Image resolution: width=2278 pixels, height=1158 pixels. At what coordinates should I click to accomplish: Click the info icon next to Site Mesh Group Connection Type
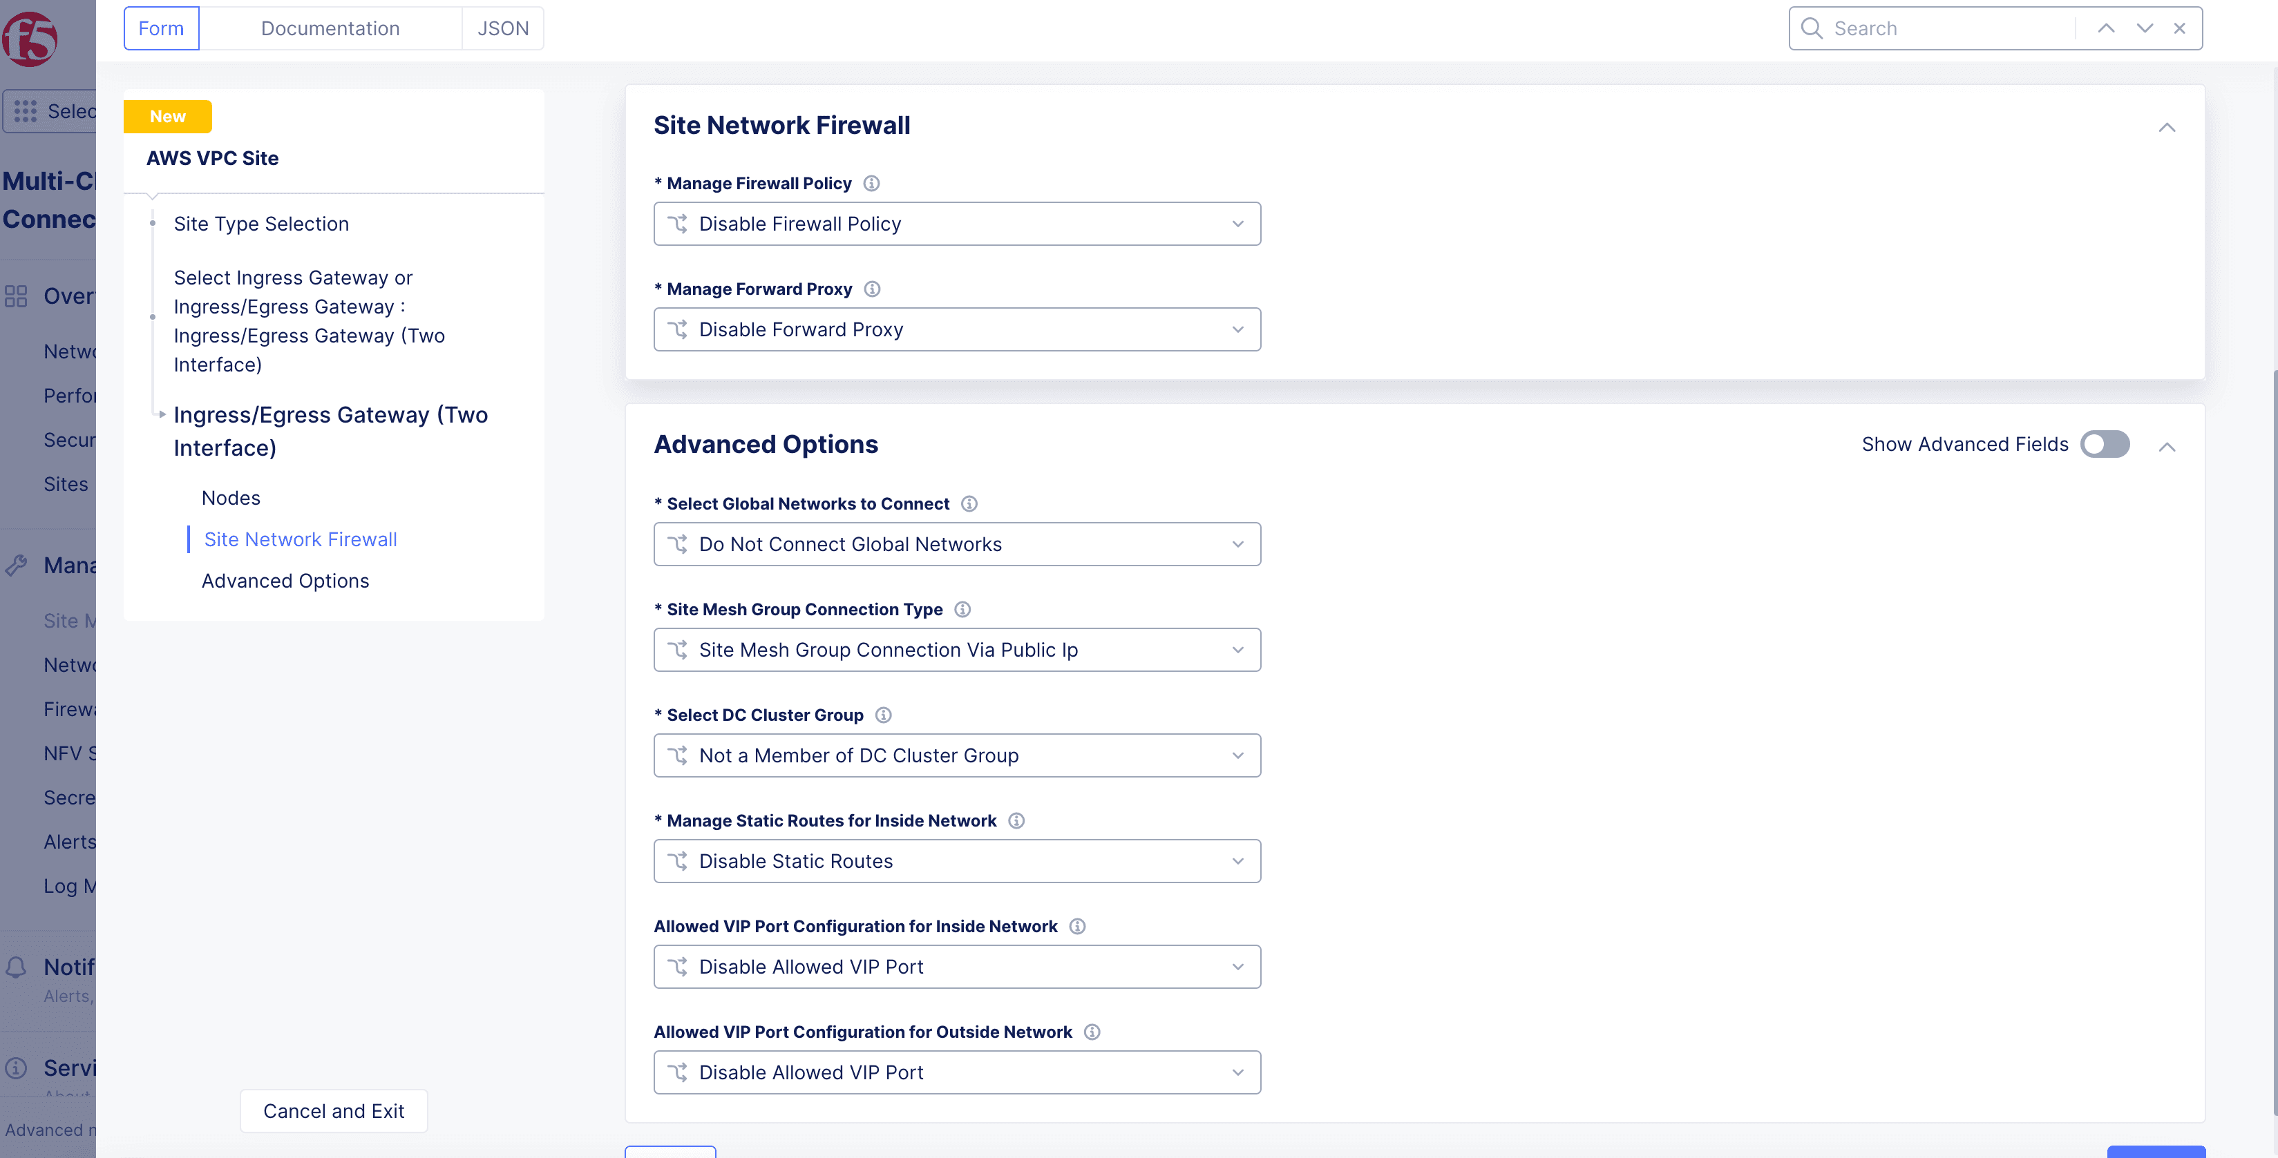(x=962, y=608)
